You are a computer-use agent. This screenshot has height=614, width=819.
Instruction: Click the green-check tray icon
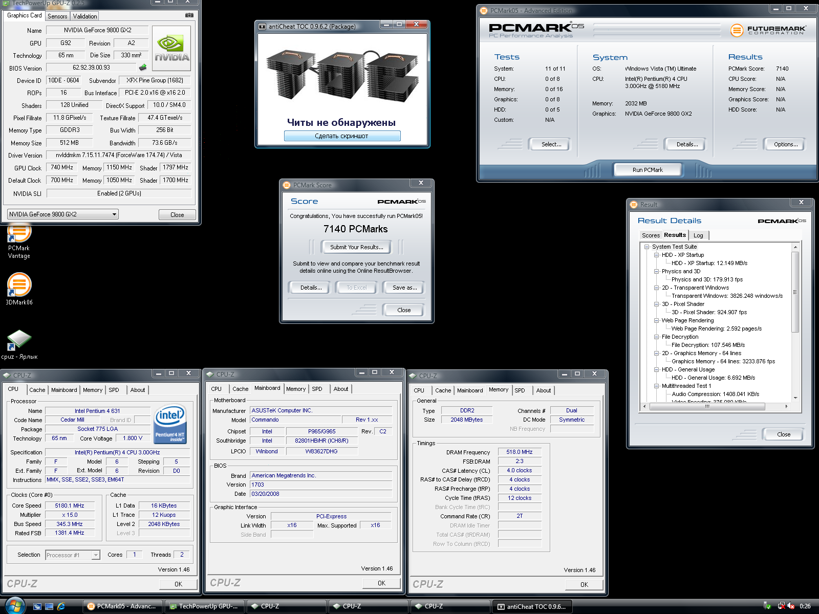click(x=767, y=606)
